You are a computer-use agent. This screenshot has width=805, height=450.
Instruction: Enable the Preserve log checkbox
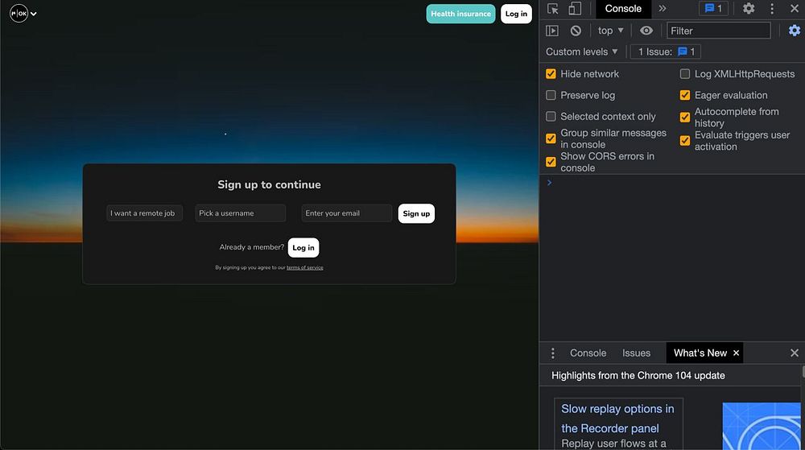click(551, 95)
